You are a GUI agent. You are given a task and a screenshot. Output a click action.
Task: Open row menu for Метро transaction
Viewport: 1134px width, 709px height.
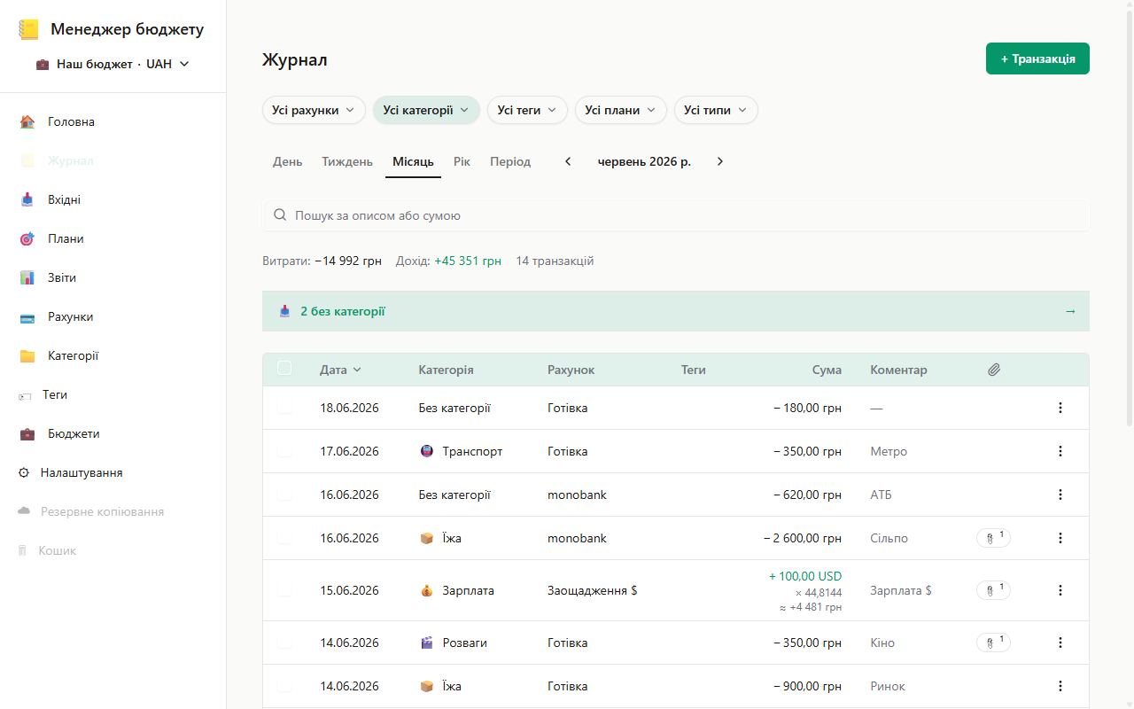point(1060,451)
